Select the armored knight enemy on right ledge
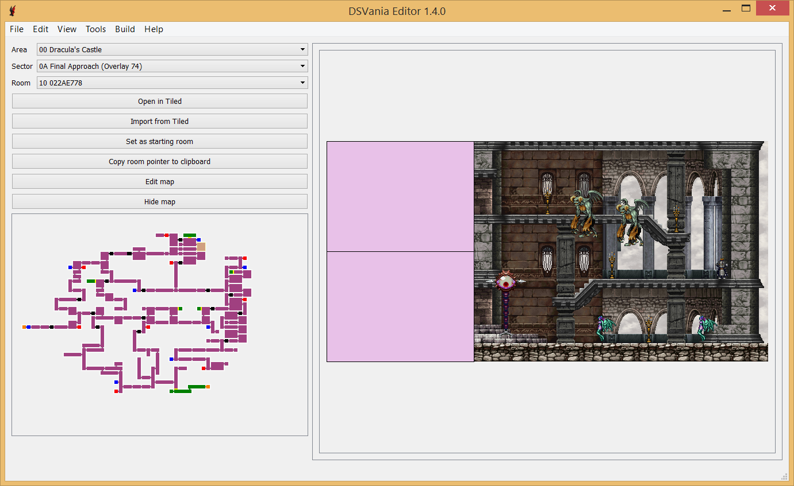Screen dimensions: 794x486 722,269
